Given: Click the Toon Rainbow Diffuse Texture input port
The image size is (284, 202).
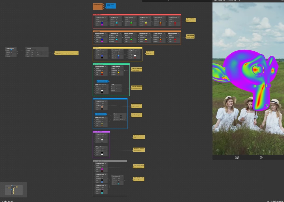Looking at the screenshot, I should pyautogui.click(x=186, y=38).
